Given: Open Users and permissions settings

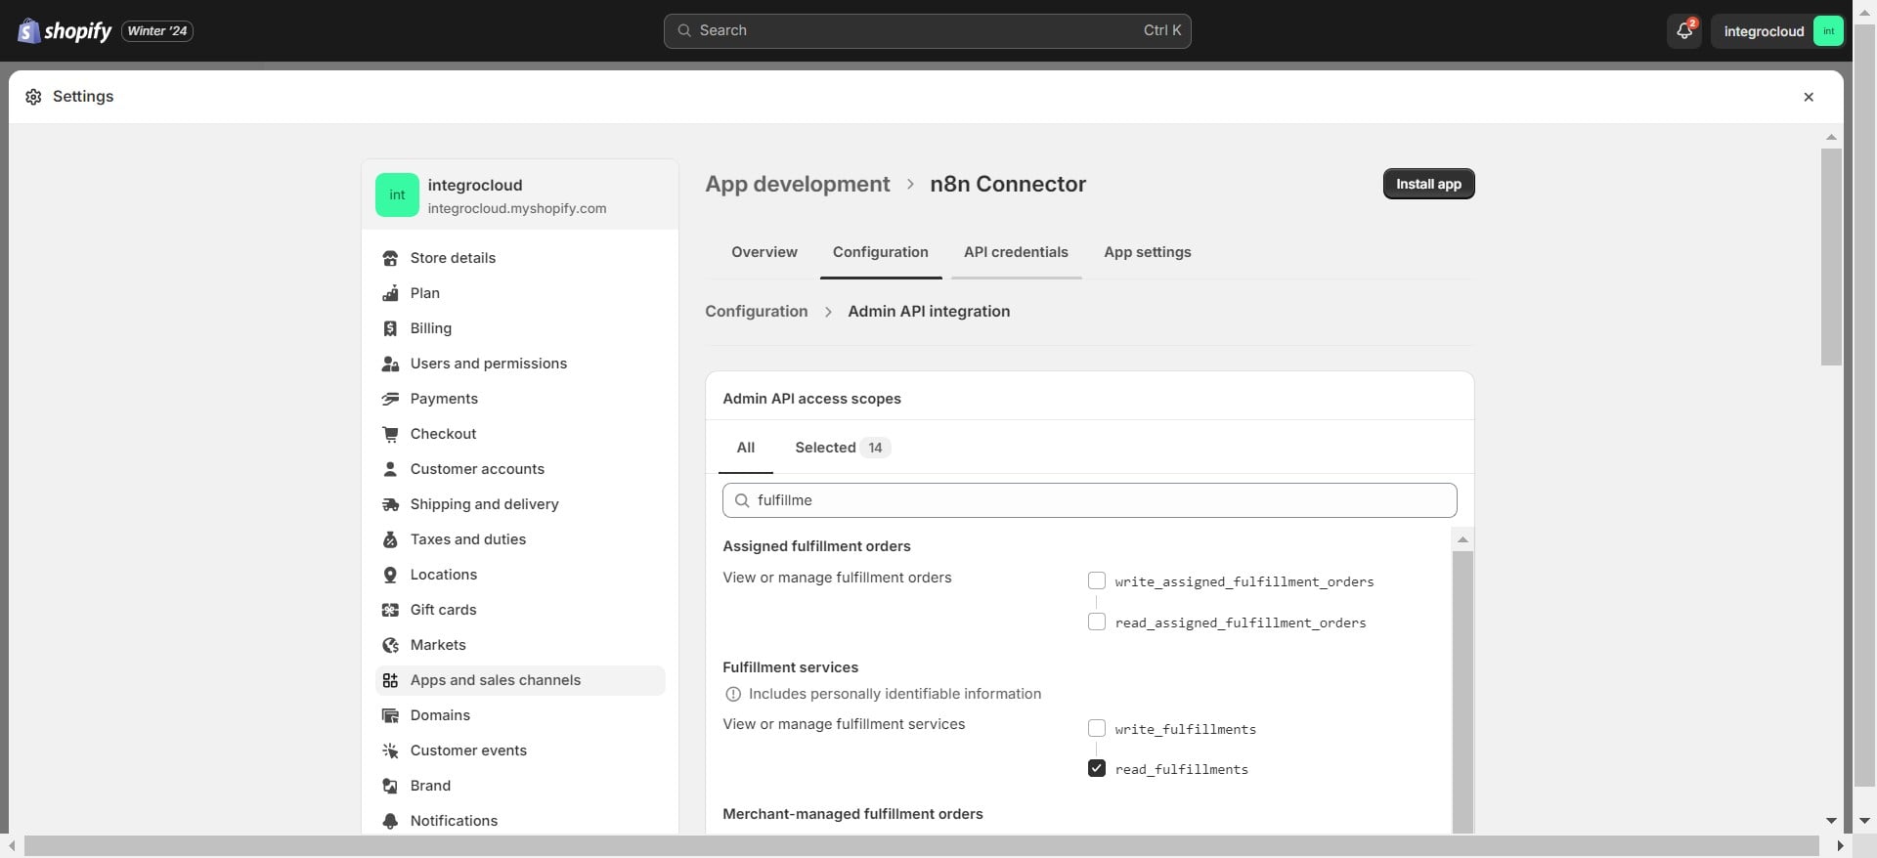Looking at the screenshot, I should click(520, 364).
